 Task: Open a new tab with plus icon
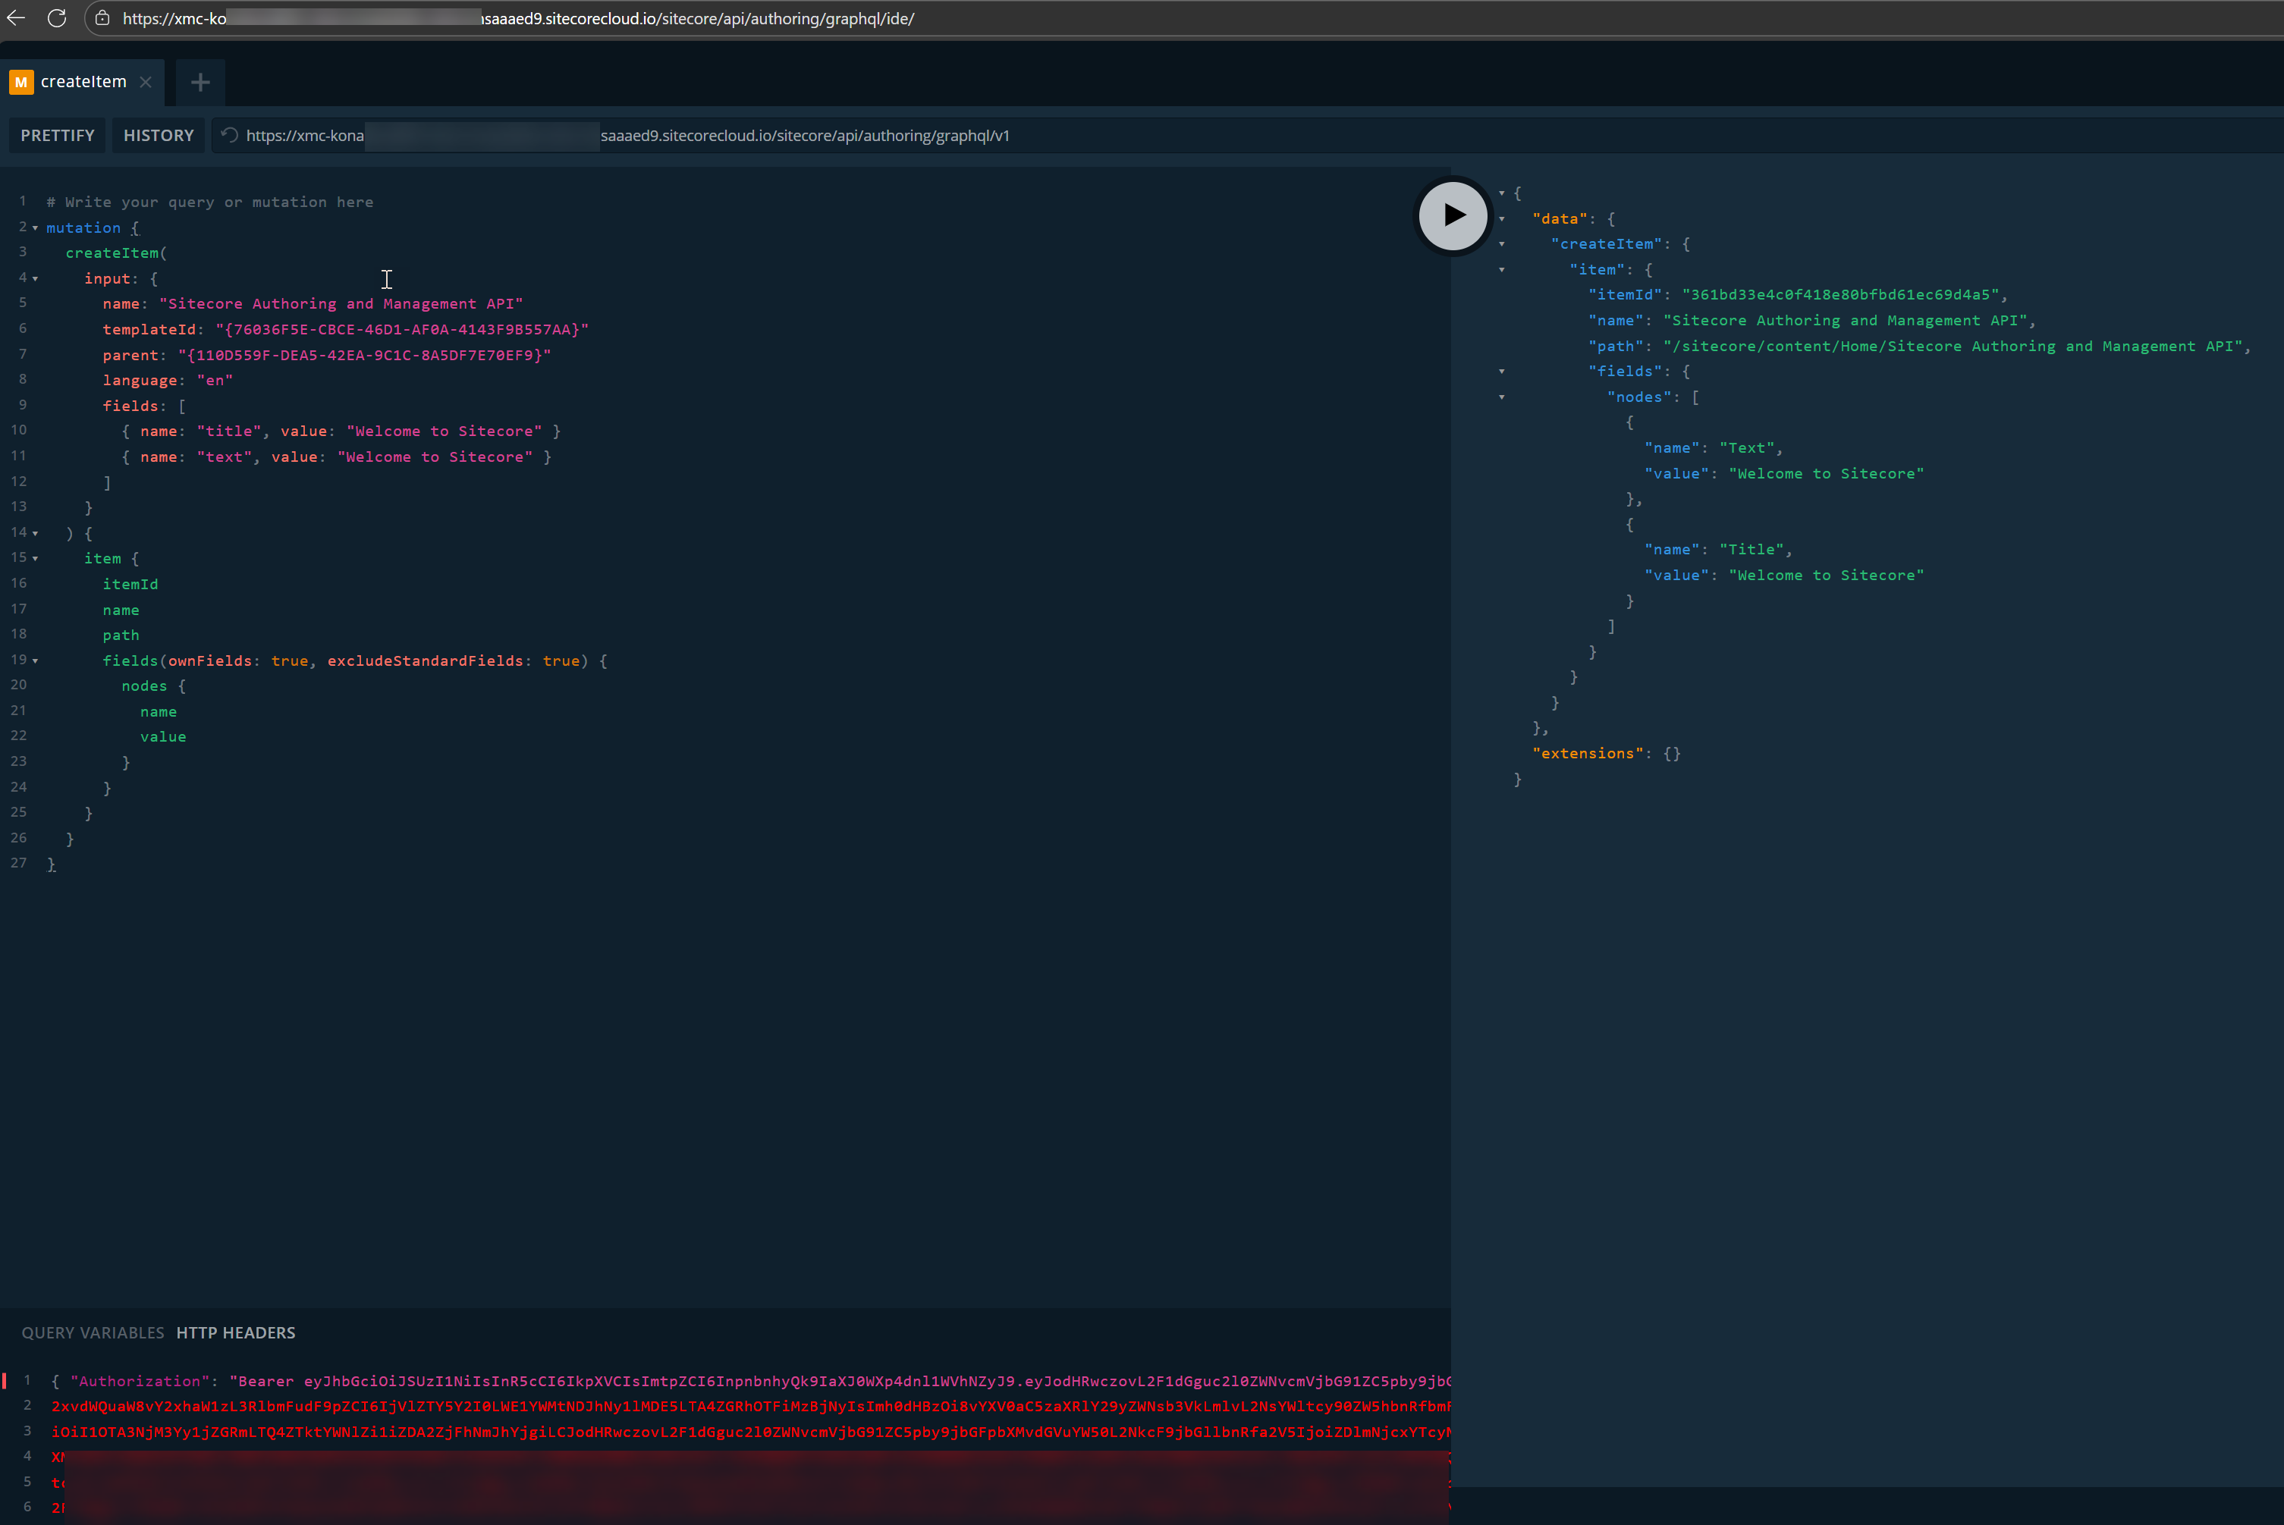click(x=200, y=83)
